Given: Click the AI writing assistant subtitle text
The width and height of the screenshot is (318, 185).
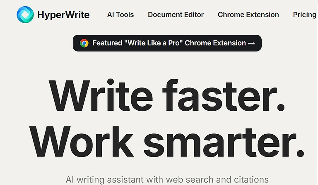Looking at the screenshot, I should [x=167, y=180].
